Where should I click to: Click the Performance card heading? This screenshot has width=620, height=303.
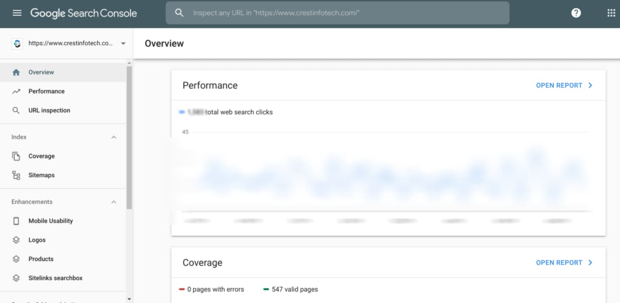click(x=210, y=85)
